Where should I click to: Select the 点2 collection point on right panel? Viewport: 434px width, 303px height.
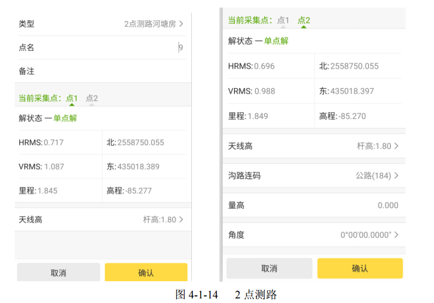click(303, 20)
